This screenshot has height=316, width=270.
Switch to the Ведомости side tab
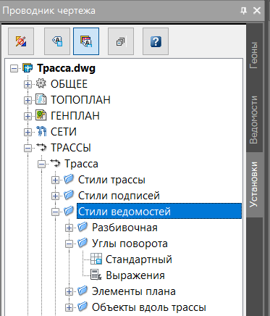click(x=254, y=120)
